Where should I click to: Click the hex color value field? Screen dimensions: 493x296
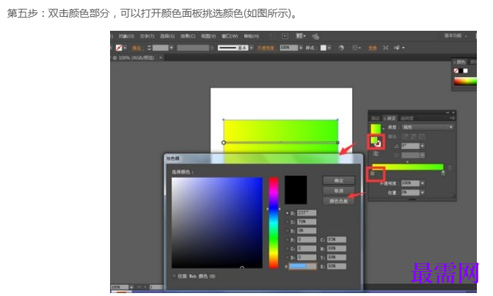coord(302,267)
